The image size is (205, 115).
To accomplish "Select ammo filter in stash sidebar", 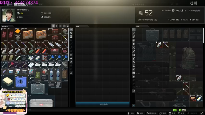I will coord(134,40).
